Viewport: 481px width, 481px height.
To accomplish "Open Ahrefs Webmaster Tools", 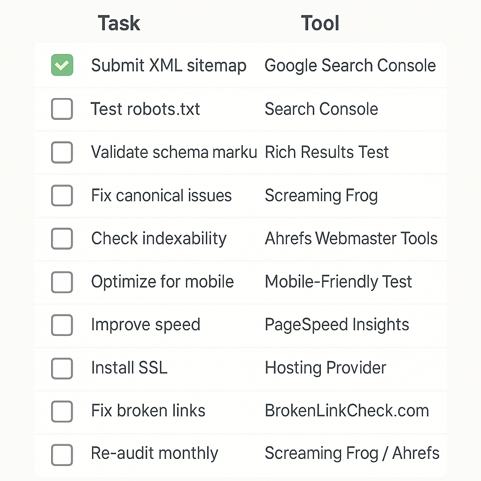I will point(351,239).
